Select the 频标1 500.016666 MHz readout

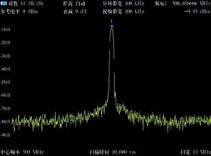183,4
